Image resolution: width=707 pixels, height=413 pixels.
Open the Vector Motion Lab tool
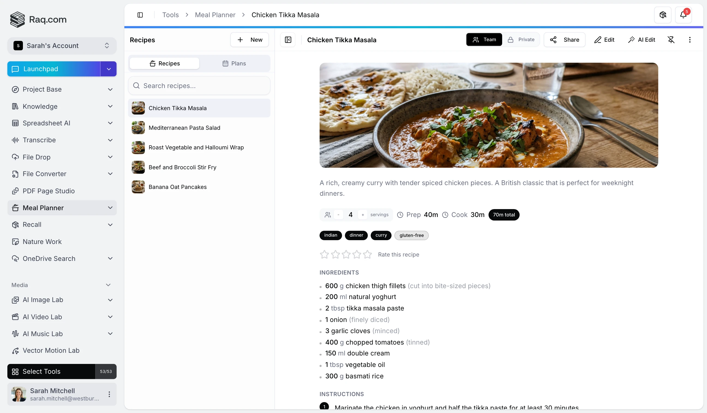click(x=51, y=350)
